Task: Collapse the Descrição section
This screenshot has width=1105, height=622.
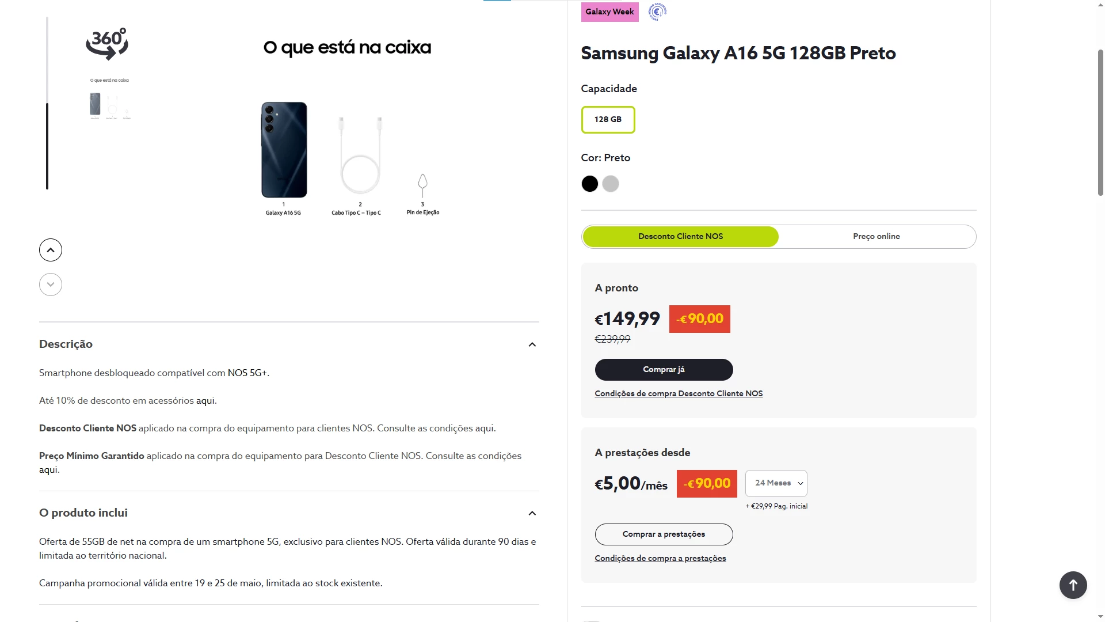Action: [532, 344]
